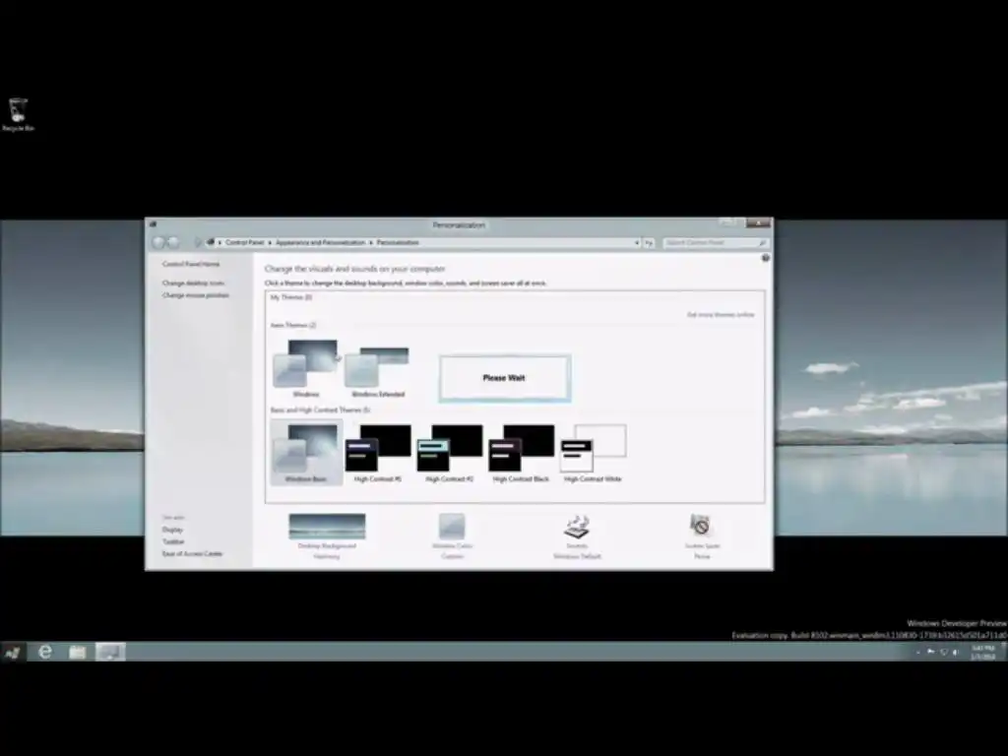Open Change mouse pointers link
The width and height of the screenshot is (1008, 756).
196,295
